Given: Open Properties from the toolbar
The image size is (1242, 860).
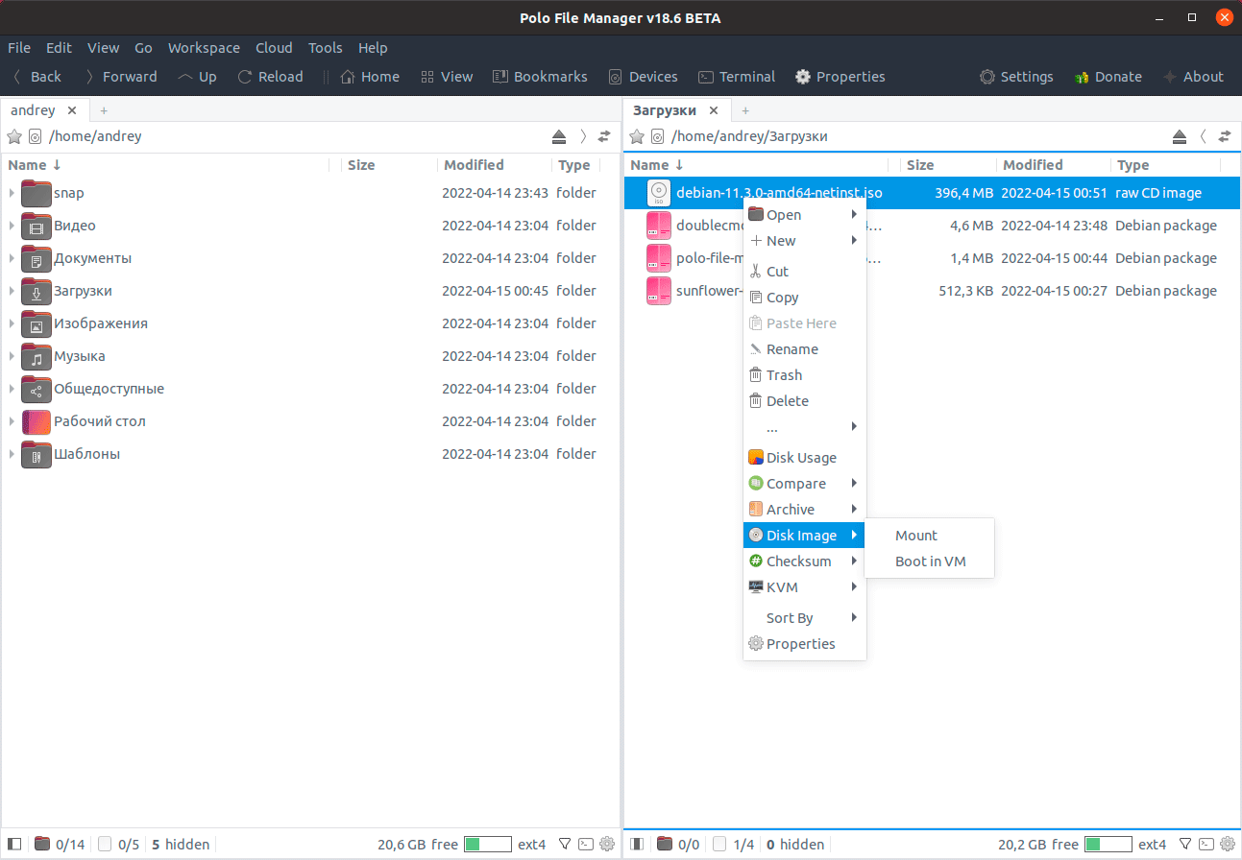Looking at the screenshot, I should (x=840, y=77).
